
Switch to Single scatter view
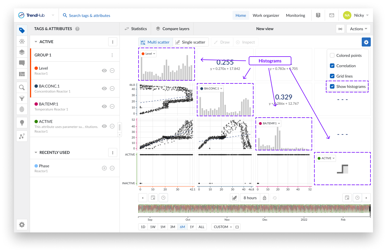[190, 42]
